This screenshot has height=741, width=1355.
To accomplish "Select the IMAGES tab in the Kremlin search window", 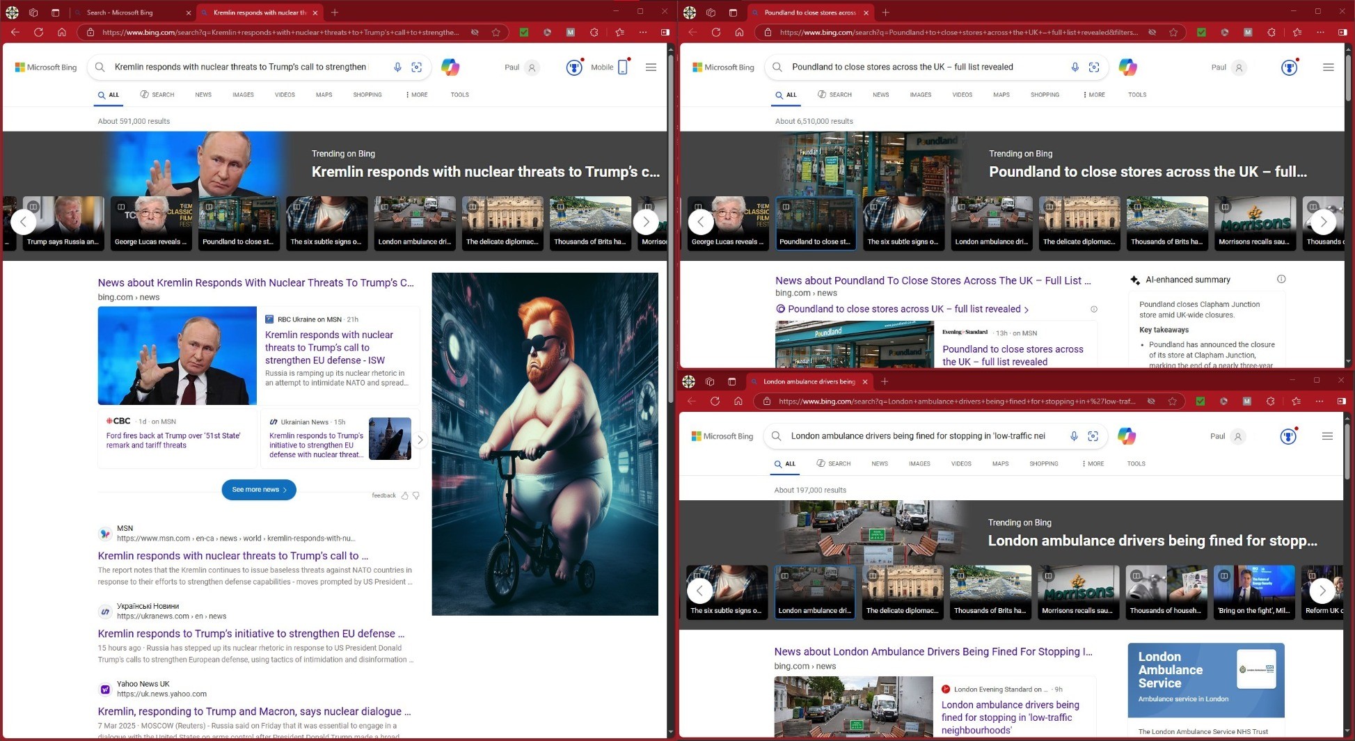I will [243, 95].
